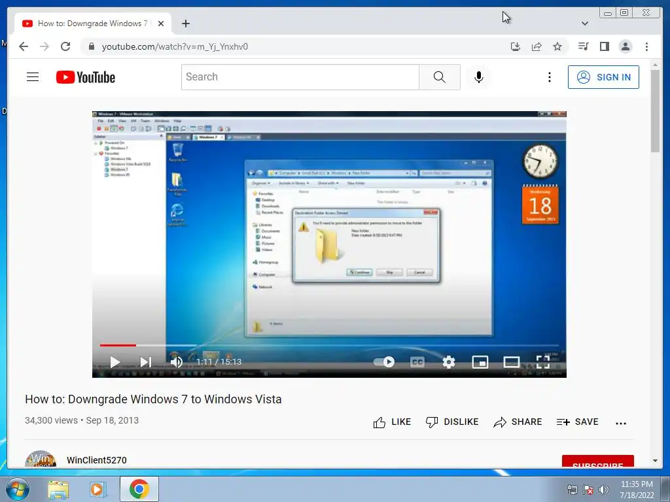Image resolution: width=670 pixels, height=502 pixels.
Task: Toggle theater mode
Action: [512, 362]
